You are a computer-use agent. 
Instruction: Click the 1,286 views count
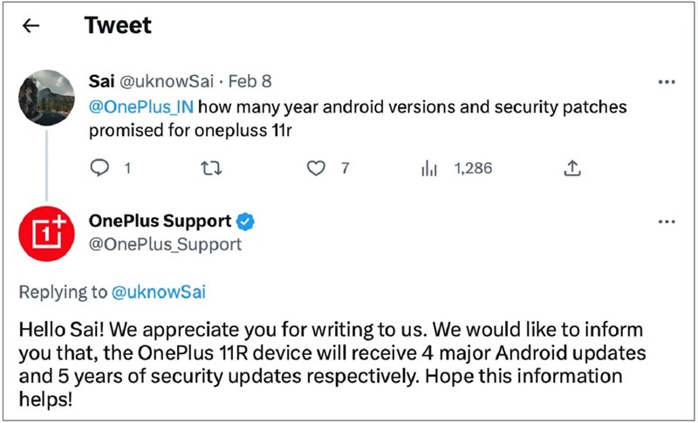(x=472, y=168)
